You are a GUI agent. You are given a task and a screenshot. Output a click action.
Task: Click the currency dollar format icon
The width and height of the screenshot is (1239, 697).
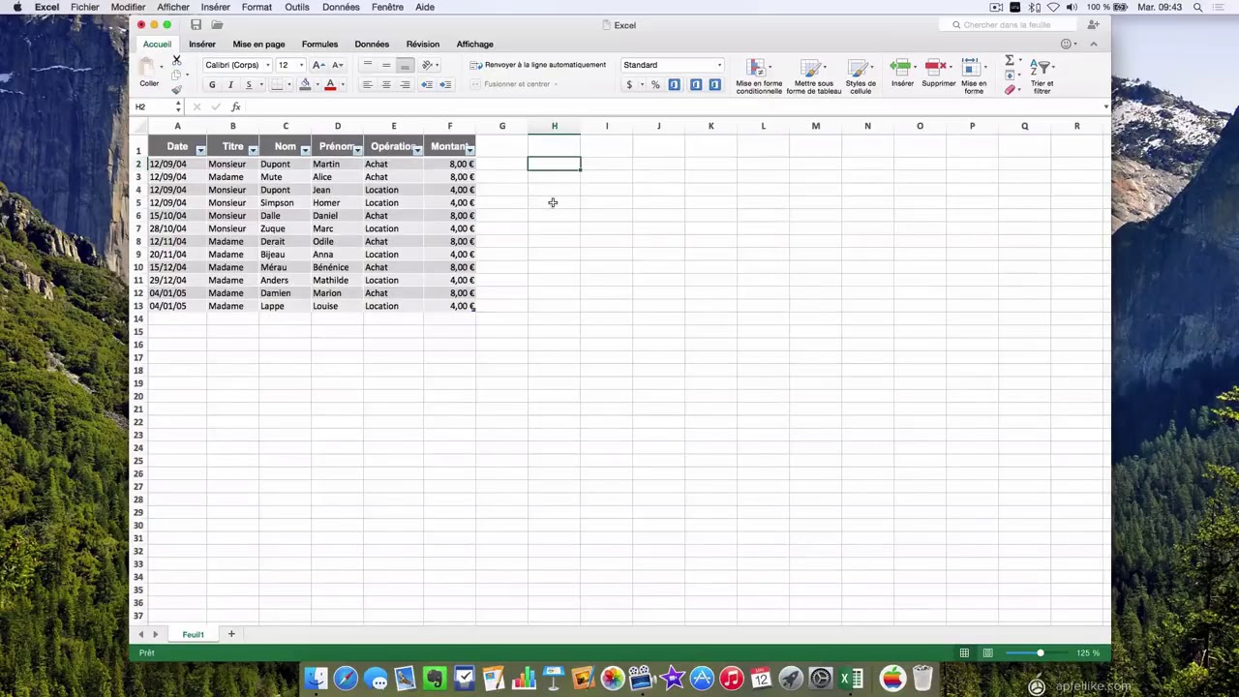pos(629,84)
